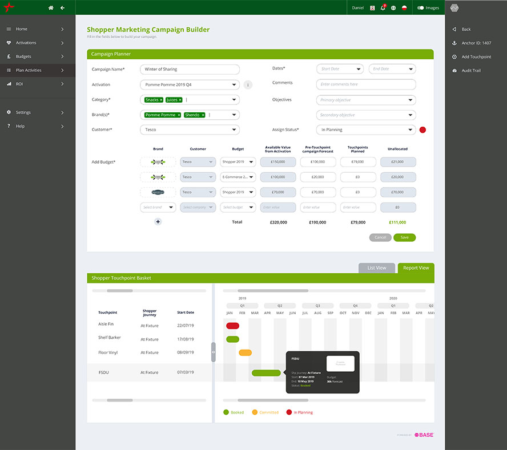Screen dimensions: 507x450
Task: Click the home icon in top bar
Action: pos(51,8)
